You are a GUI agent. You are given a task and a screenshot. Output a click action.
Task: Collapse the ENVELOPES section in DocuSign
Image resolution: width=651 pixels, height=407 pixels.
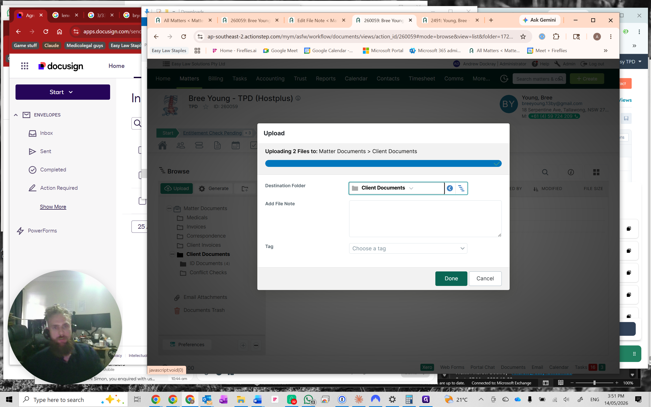16,115
